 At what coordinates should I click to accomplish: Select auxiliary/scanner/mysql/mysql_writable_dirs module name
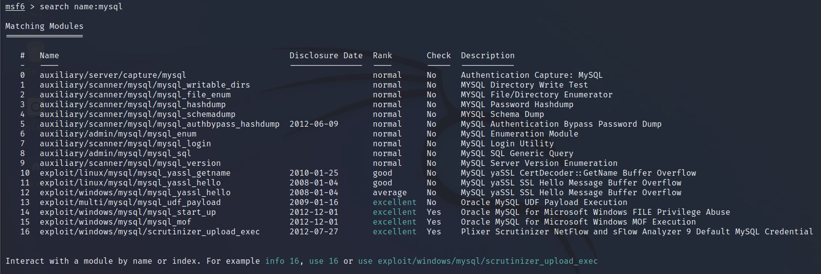coord(145,85)
